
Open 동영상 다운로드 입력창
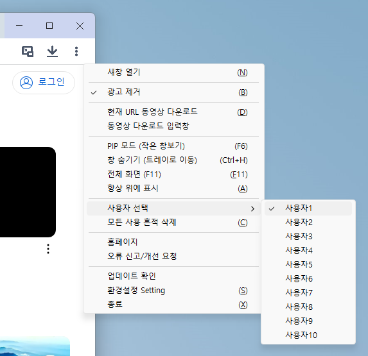point(173,126)
